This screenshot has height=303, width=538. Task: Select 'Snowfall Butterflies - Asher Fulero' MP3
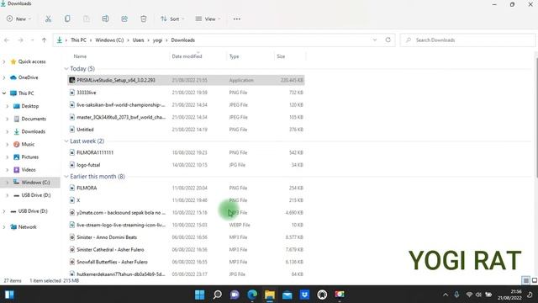[x=186, y=262]
